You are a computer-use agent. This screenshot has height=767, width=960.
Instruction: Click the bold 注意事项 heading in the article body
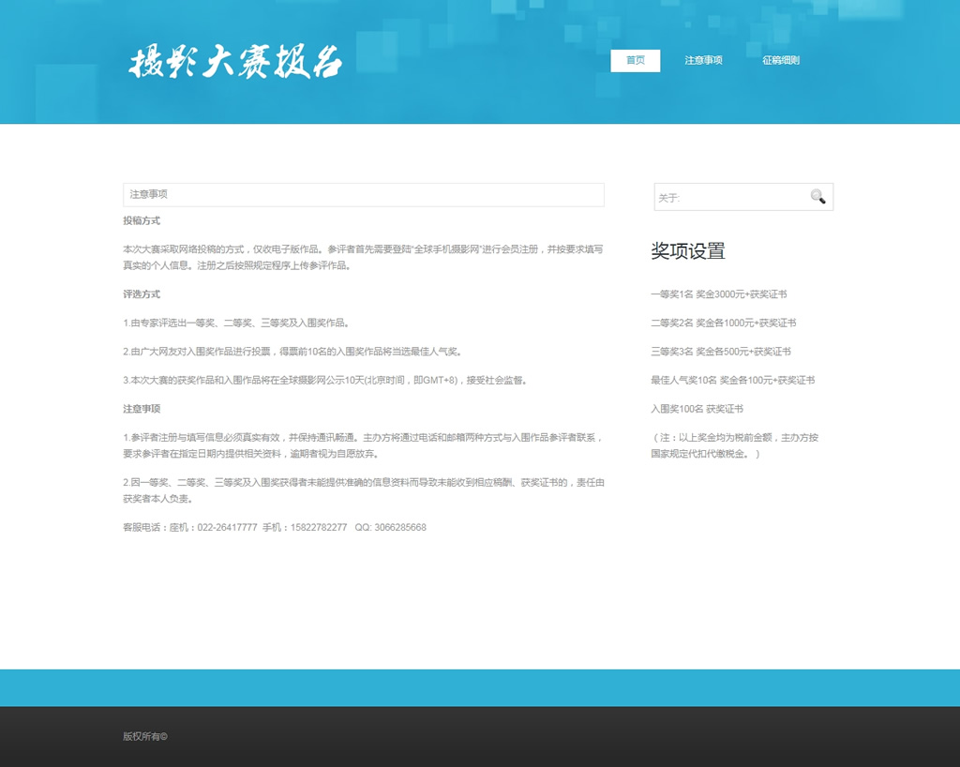(x=142, y=409)
